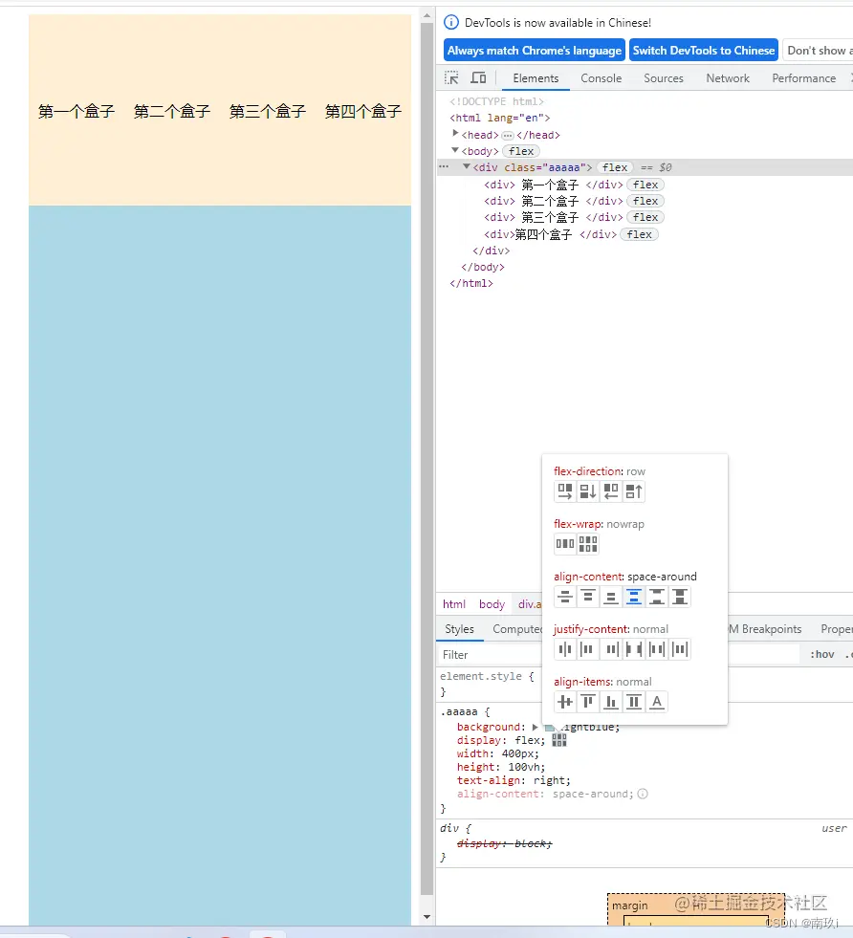Toggle flex badge for 第三个盒子 div
The image size is (853, 938).
click(645, 217)
